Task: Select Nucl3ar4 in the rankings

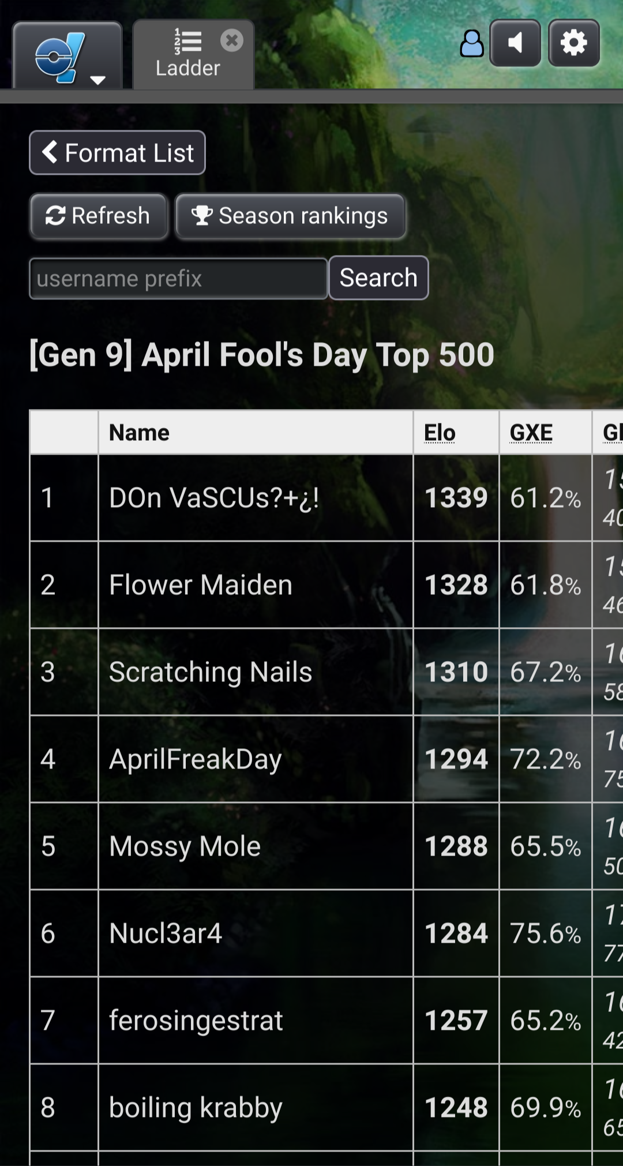Action: pyautogui.click(x=166, y=933)
